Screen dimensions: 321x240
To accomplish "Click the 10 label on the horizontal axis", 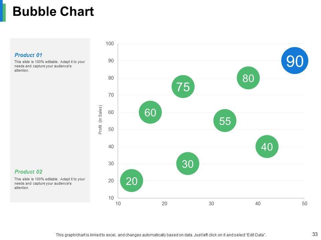I will [x=118, y=203].
